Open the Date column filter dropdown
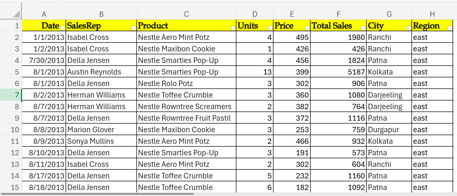The height and width of the screenshot is (196, 457). point(63,28)
